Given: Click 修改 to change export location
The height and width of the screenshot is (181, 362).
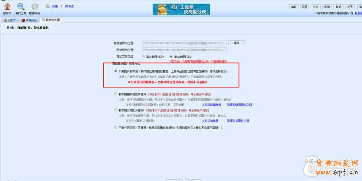Looking at the screenshot, I should tap(237, 43).
